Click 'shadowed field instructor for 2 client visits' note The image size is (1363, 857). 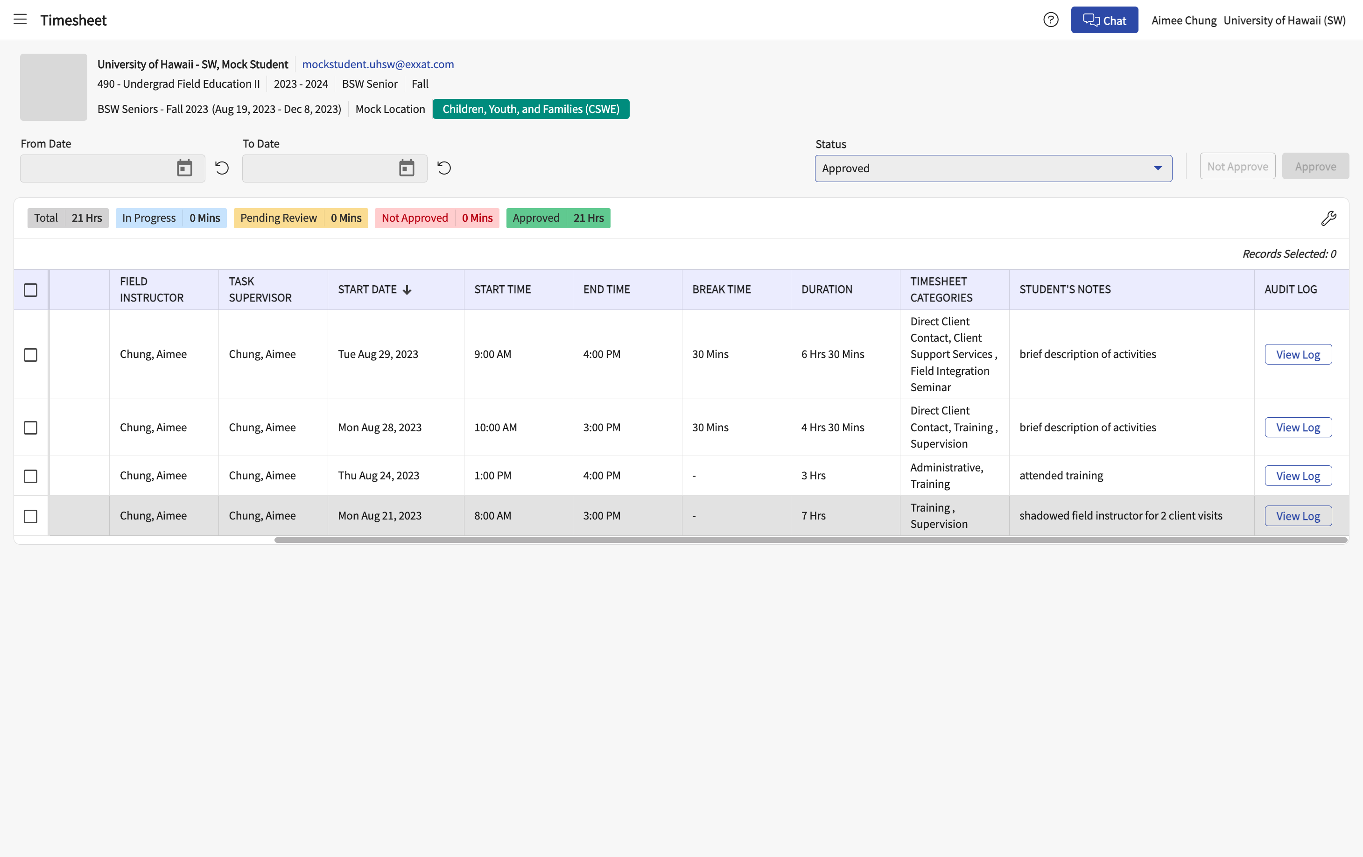1121,516
